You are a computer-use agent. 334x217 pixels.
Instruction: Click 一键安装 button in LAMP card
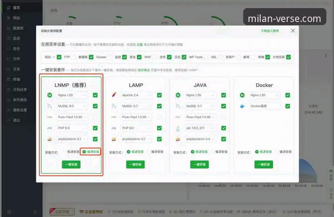(x=135, y=165)
